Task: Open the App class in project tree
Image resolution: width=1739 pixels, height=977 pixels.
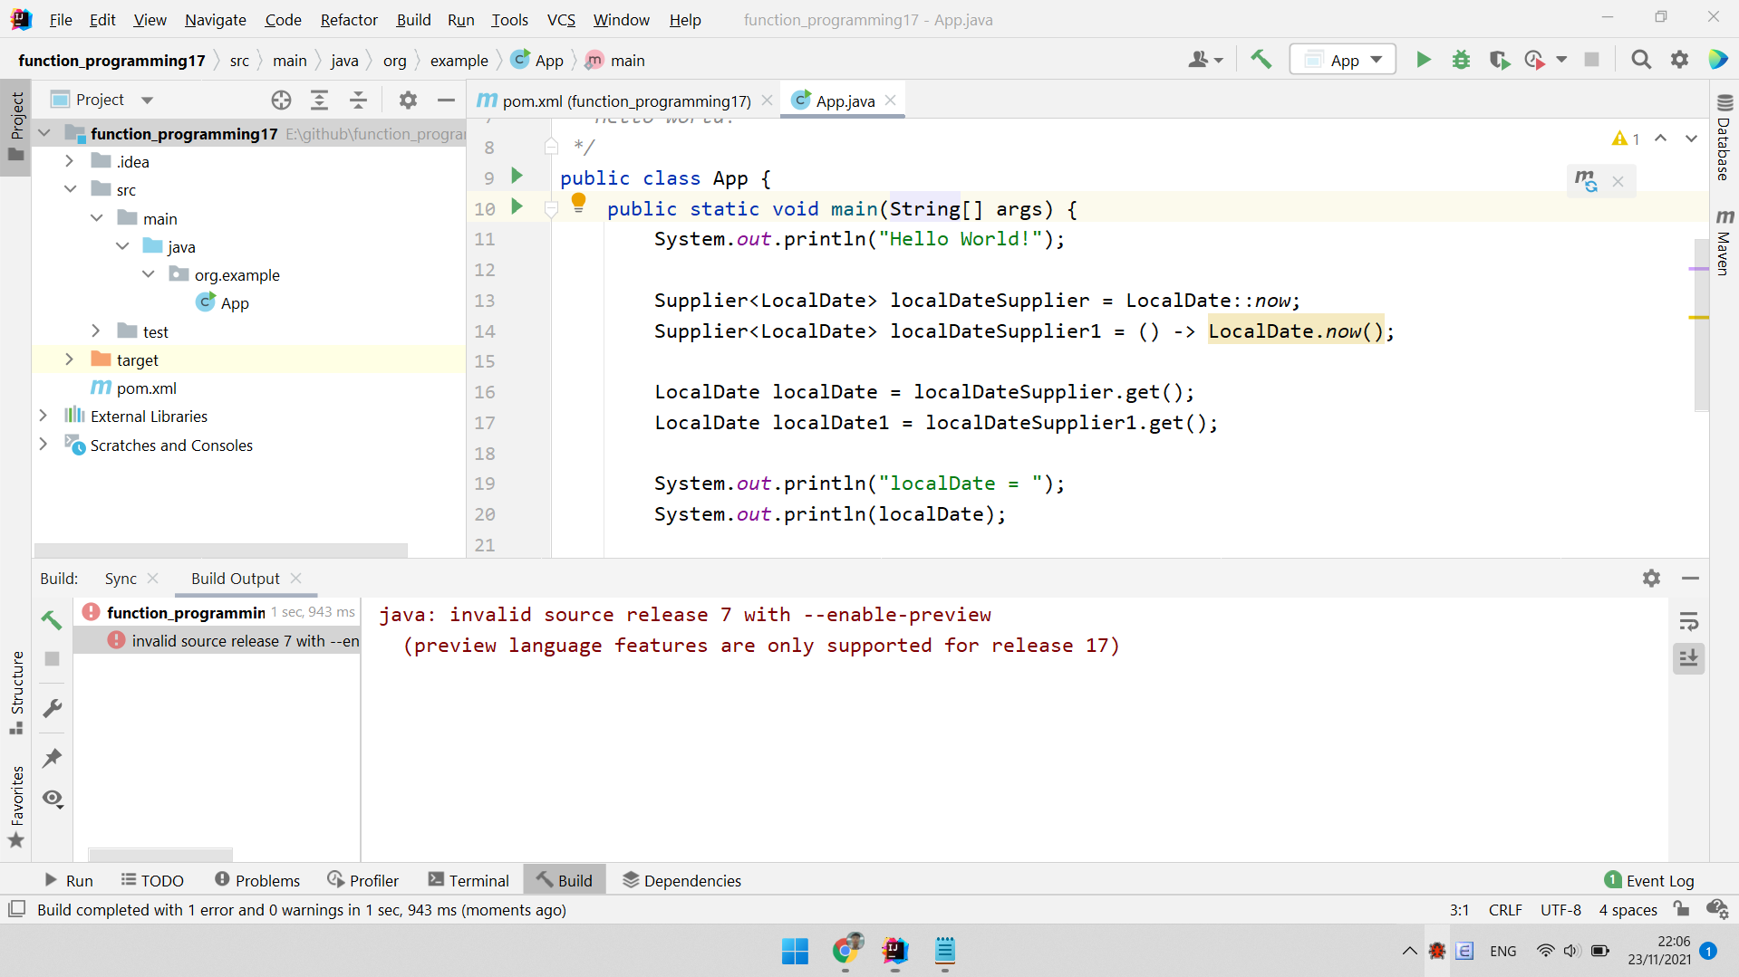Action: [234, 302]
